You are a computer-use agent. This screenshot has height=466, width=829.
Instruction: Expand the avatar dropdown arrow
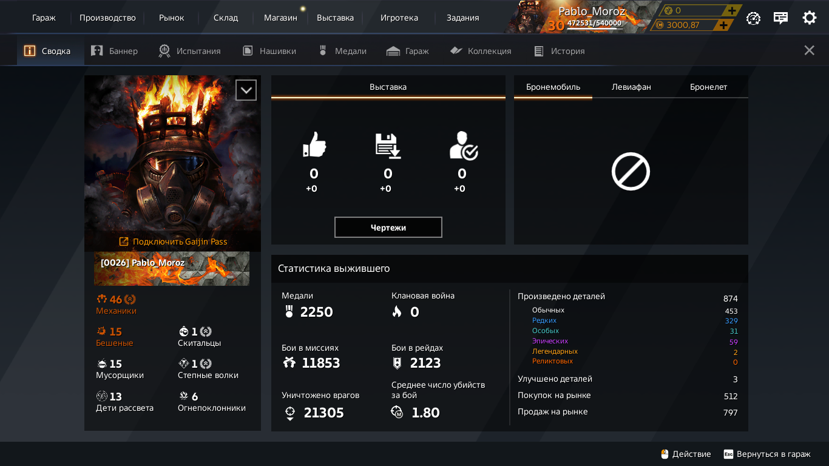click(x=246, y=90)
